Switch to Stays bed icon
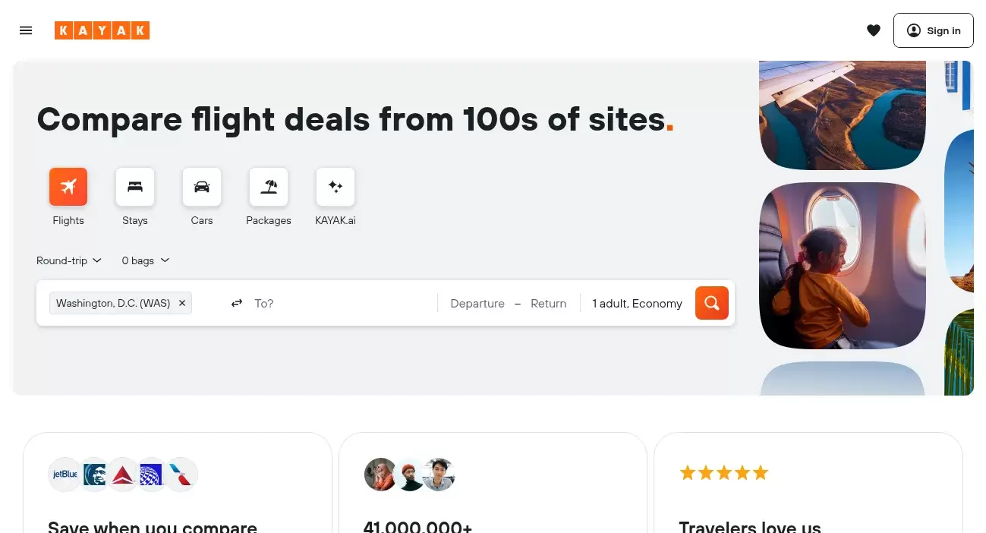986x533 pixels. point(135,187)
